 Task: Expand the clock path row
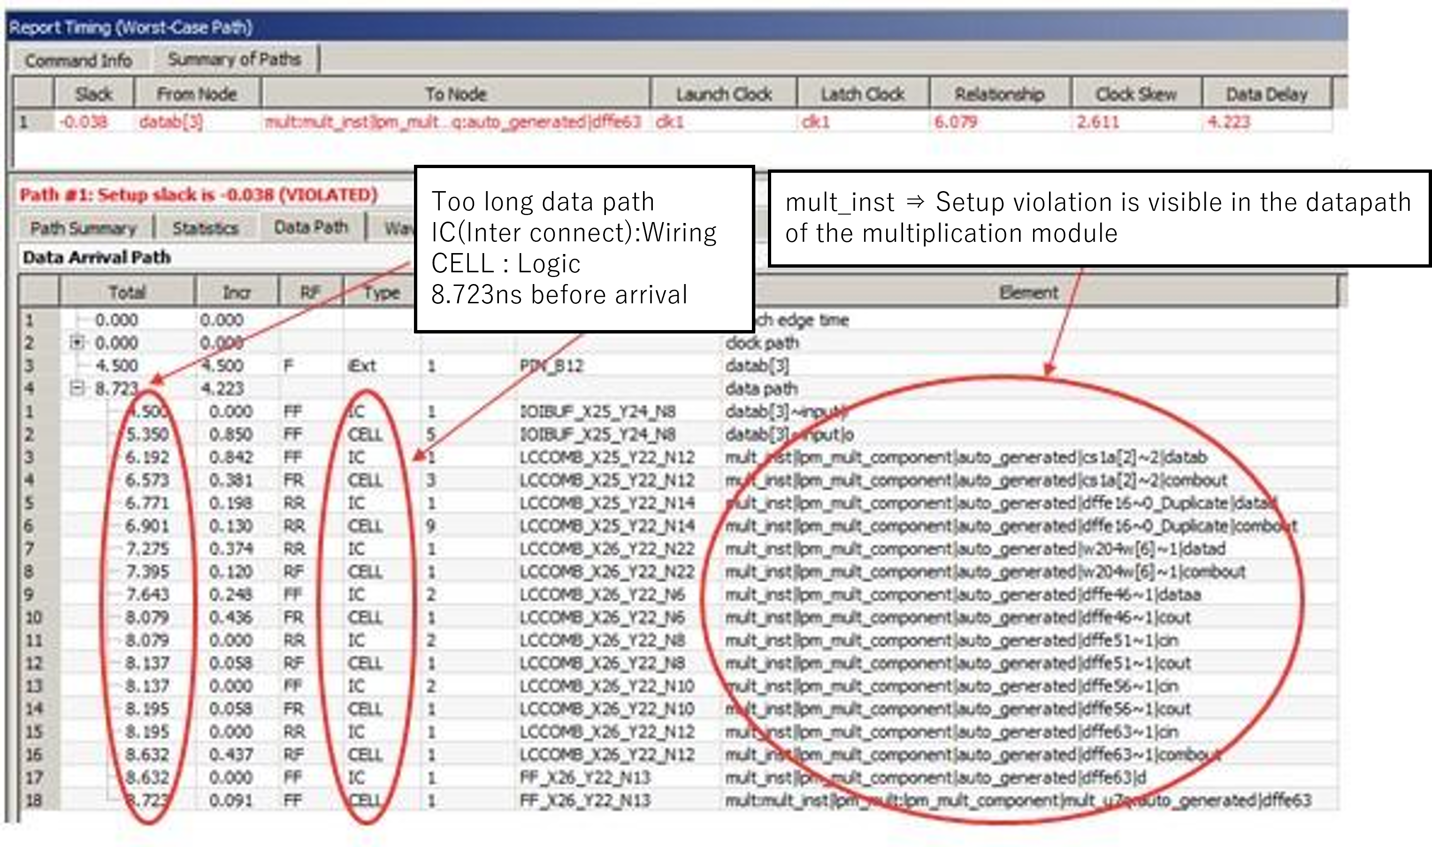click(77, 342)
